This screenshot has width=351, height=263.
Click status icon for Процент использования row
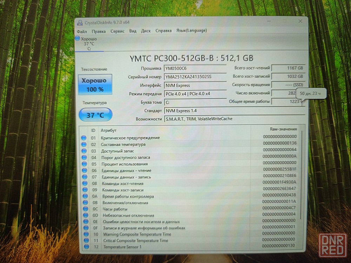coord(84,164)
